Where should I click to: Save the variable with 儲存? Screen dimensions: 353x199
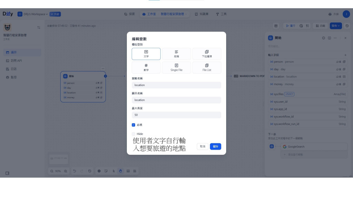(215, 146)
